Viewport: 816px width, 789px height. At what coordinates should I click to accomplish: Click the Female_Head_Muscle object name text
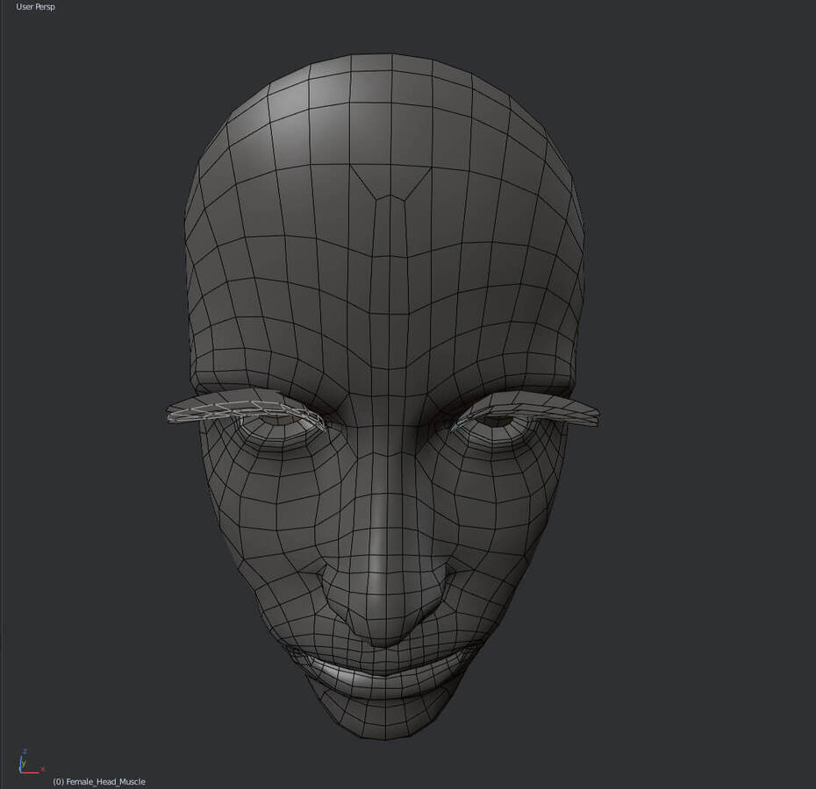point(104,781)
